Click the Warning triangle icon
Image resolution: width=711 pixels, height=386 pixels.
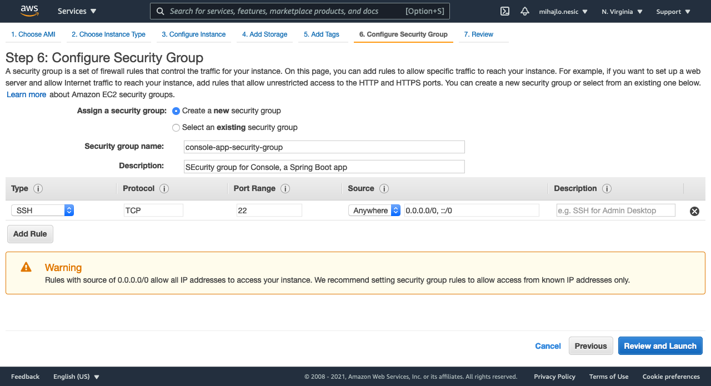(x=26, y=267)
